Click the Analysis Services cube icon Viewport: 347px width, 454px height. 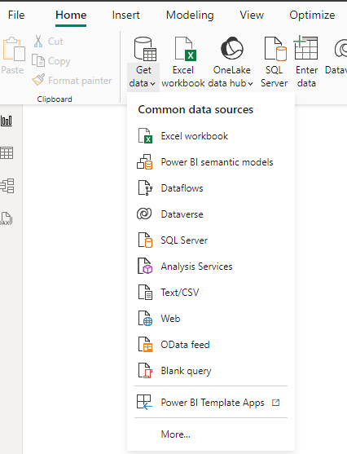click(x=145, y=266)
